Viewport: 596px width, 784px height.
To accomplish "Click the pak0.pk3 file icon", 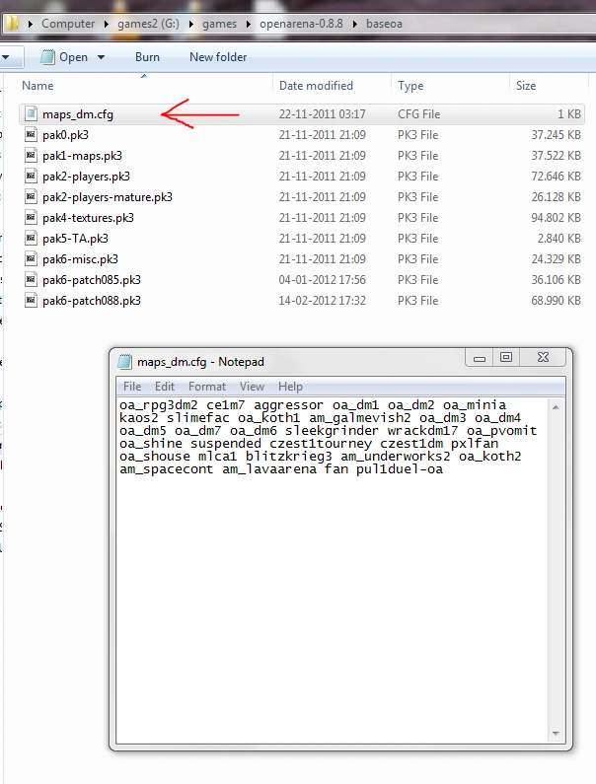I will tap(31, 135).
